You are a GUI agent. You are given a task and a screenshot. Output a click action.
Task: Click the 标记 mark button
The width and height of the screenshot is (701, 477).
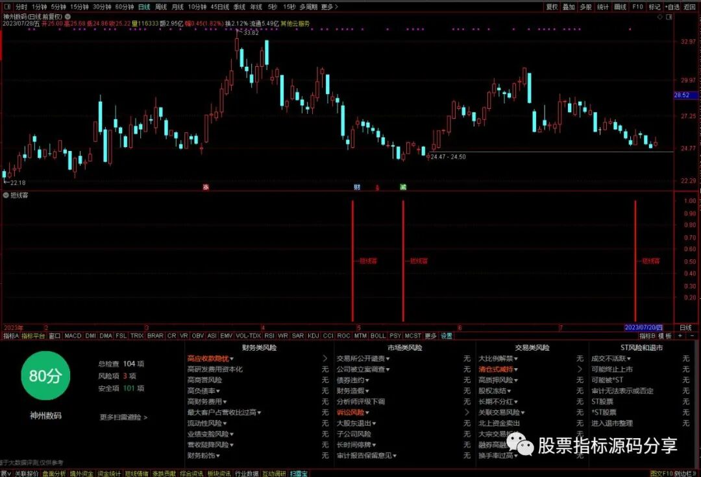[654, 6]
